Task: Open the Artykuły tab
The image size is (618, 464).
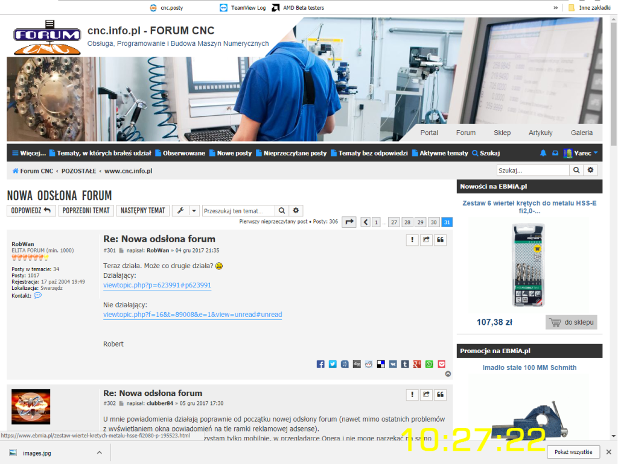Action: click(540, 133)
